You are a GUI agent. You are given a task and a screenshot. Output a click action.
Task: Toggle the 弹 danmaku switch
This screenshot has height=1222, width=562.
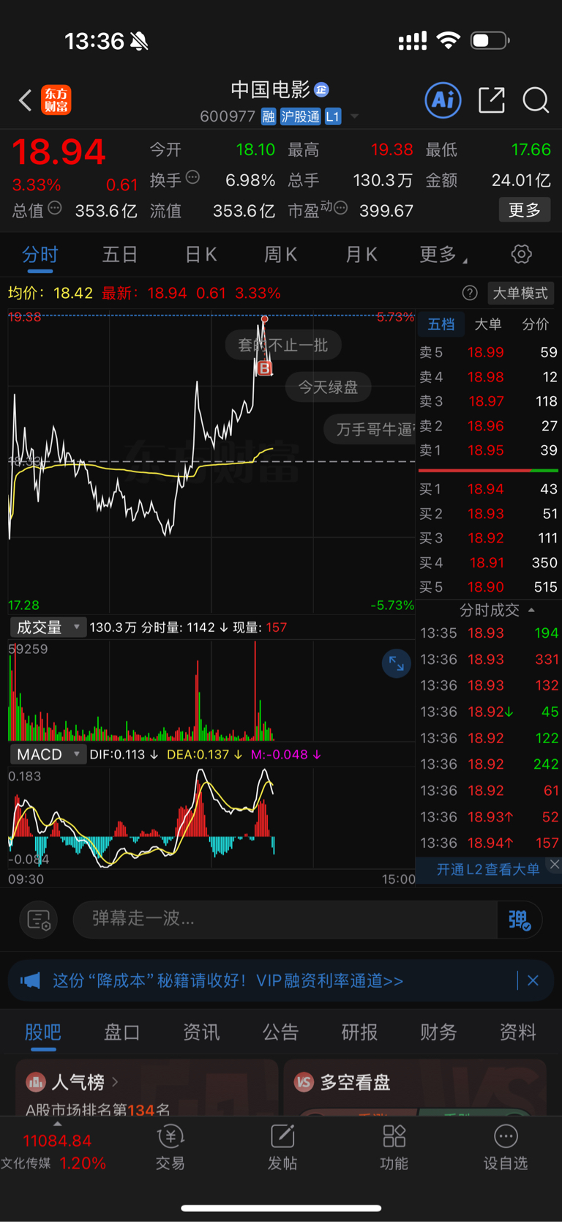click(519, 920)
